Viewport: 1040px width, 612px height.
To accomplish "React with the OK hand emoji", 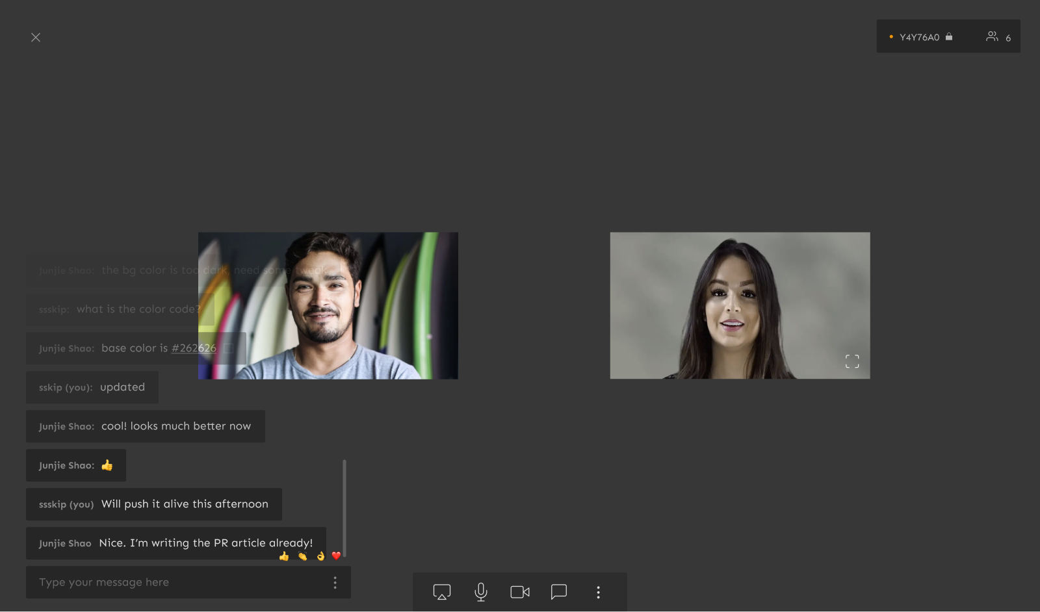I will pyautogui.click(x=320, y=556).
